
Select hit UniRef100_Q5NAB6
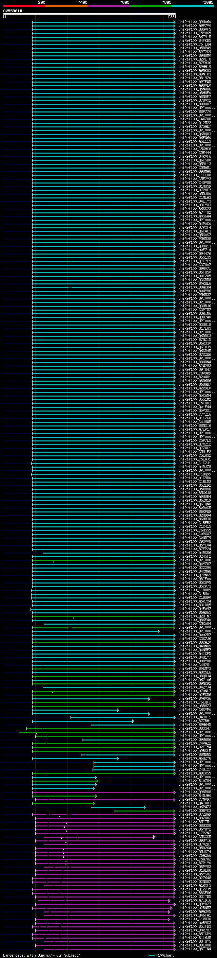point(195,89)
